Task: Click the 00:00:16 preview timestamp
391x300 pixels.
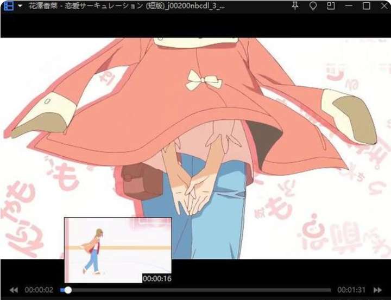Action: point(157,279)
